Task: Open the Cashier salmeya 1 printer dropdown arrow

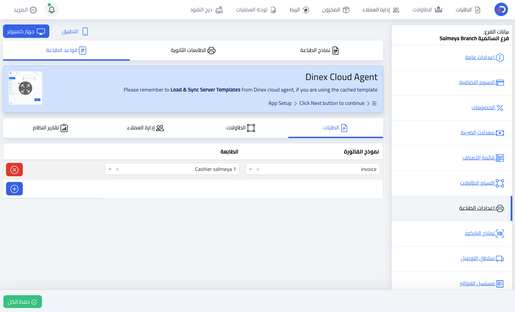Action: [x=110, y=169]
